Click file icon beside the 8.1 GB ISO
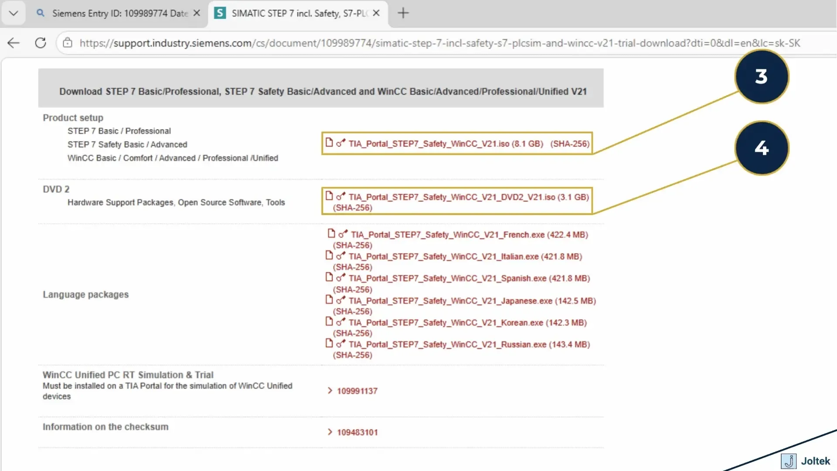 pyautogui.click(x=329, y=143)
